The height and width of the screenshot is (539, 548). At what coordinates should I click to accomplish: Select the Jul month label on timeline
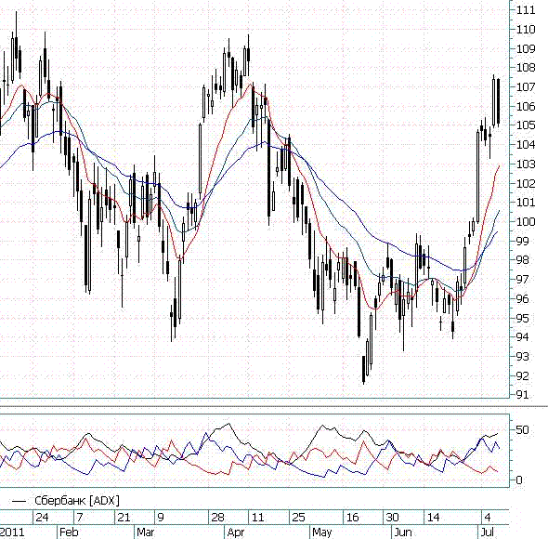point(488,532)
